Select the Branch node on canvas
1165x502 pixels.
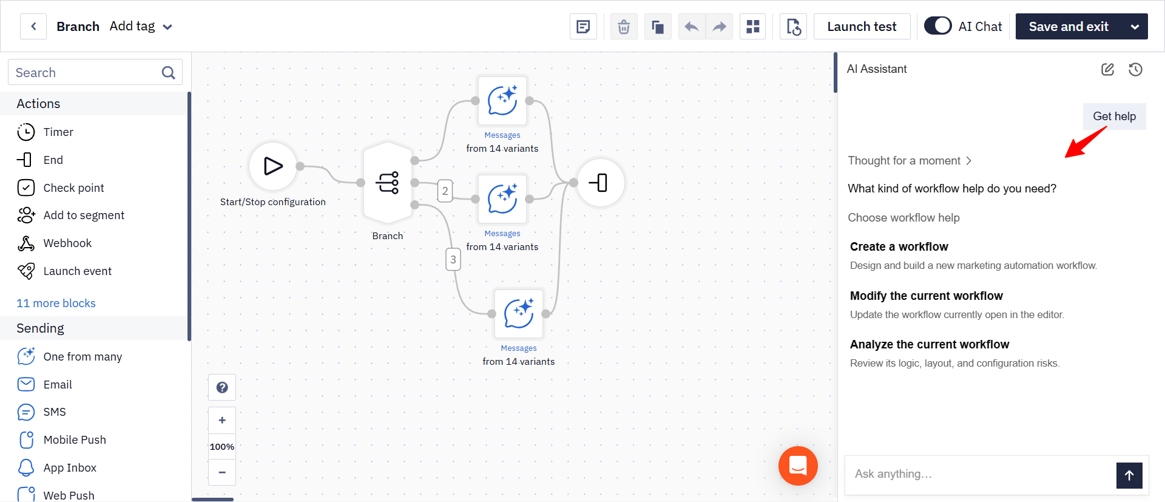[388, 183]
